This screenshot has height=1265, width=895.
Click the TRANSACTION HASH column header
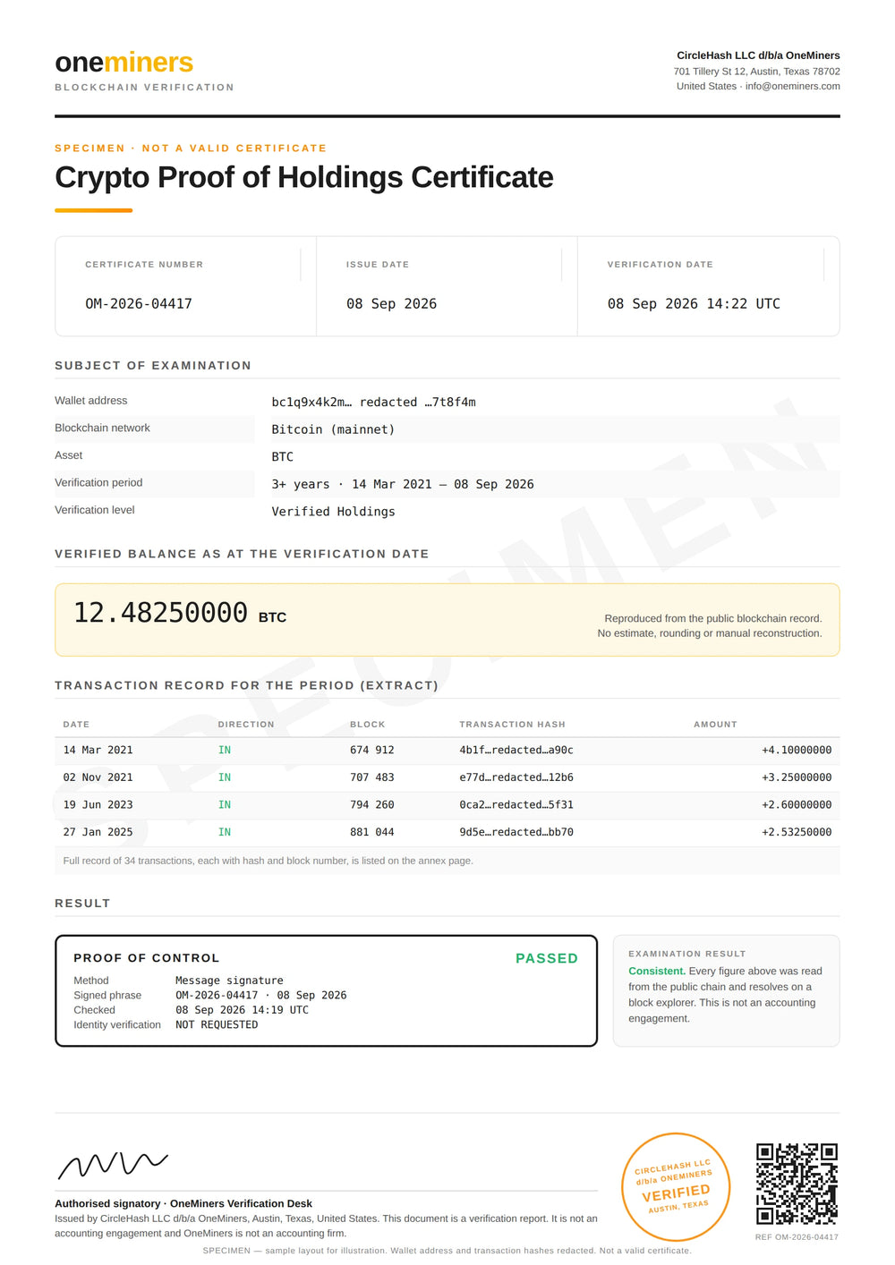tap(512, 725)
